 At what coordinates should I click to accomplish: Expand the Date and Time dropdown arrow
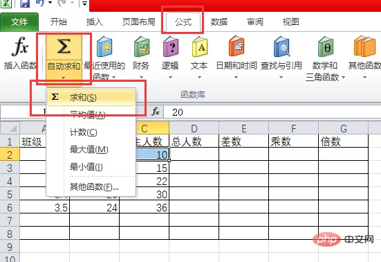pos(236,78)
